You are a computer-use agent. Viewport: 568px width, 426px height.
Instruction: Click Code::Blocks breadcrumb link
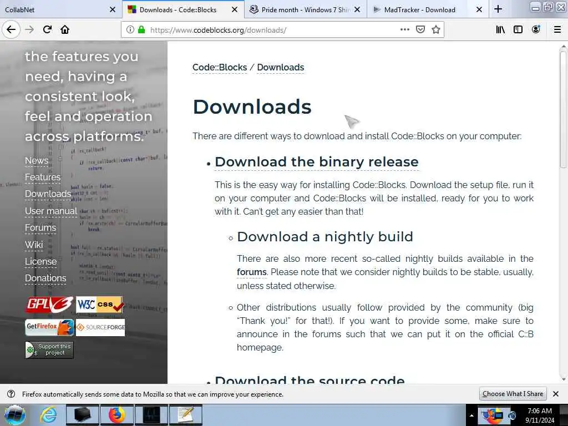[x=220, y=67]
